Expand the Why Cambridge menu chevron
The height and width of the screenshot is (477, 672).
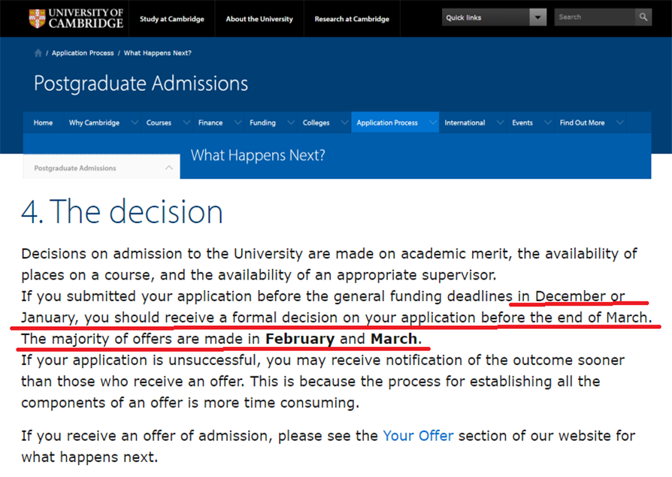point(135,122)
